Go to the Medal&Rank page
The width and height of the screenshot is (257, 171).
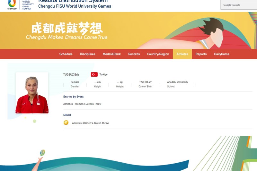(x=111, y=54)
